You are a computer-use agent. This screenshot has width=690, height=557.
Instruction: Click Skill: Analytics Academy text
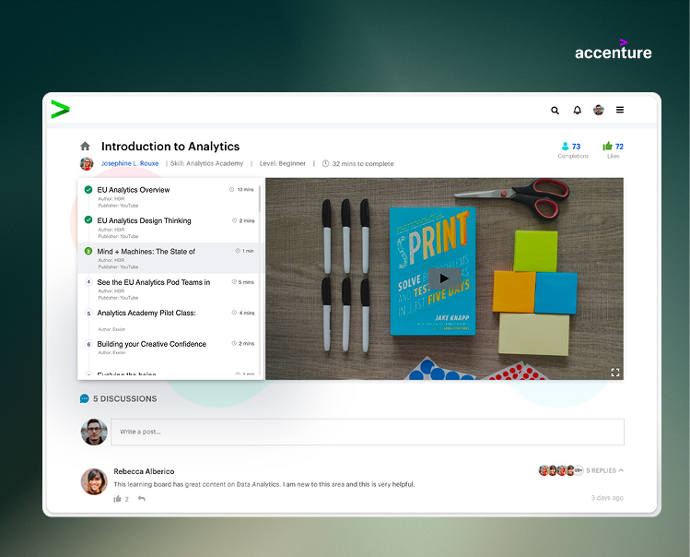click(207, 163)
